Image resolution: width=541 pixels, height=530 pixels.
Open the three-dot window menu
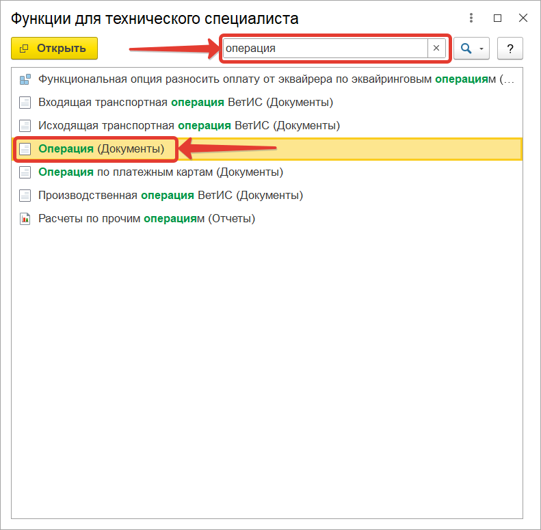471,18
